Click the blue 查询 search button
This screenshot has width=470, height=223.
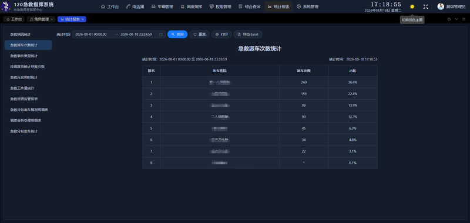pos(177,35)
